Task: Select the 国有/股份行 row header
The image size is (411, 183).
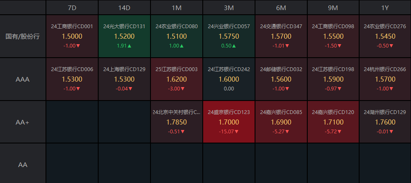Action: [x=23, y=36]
